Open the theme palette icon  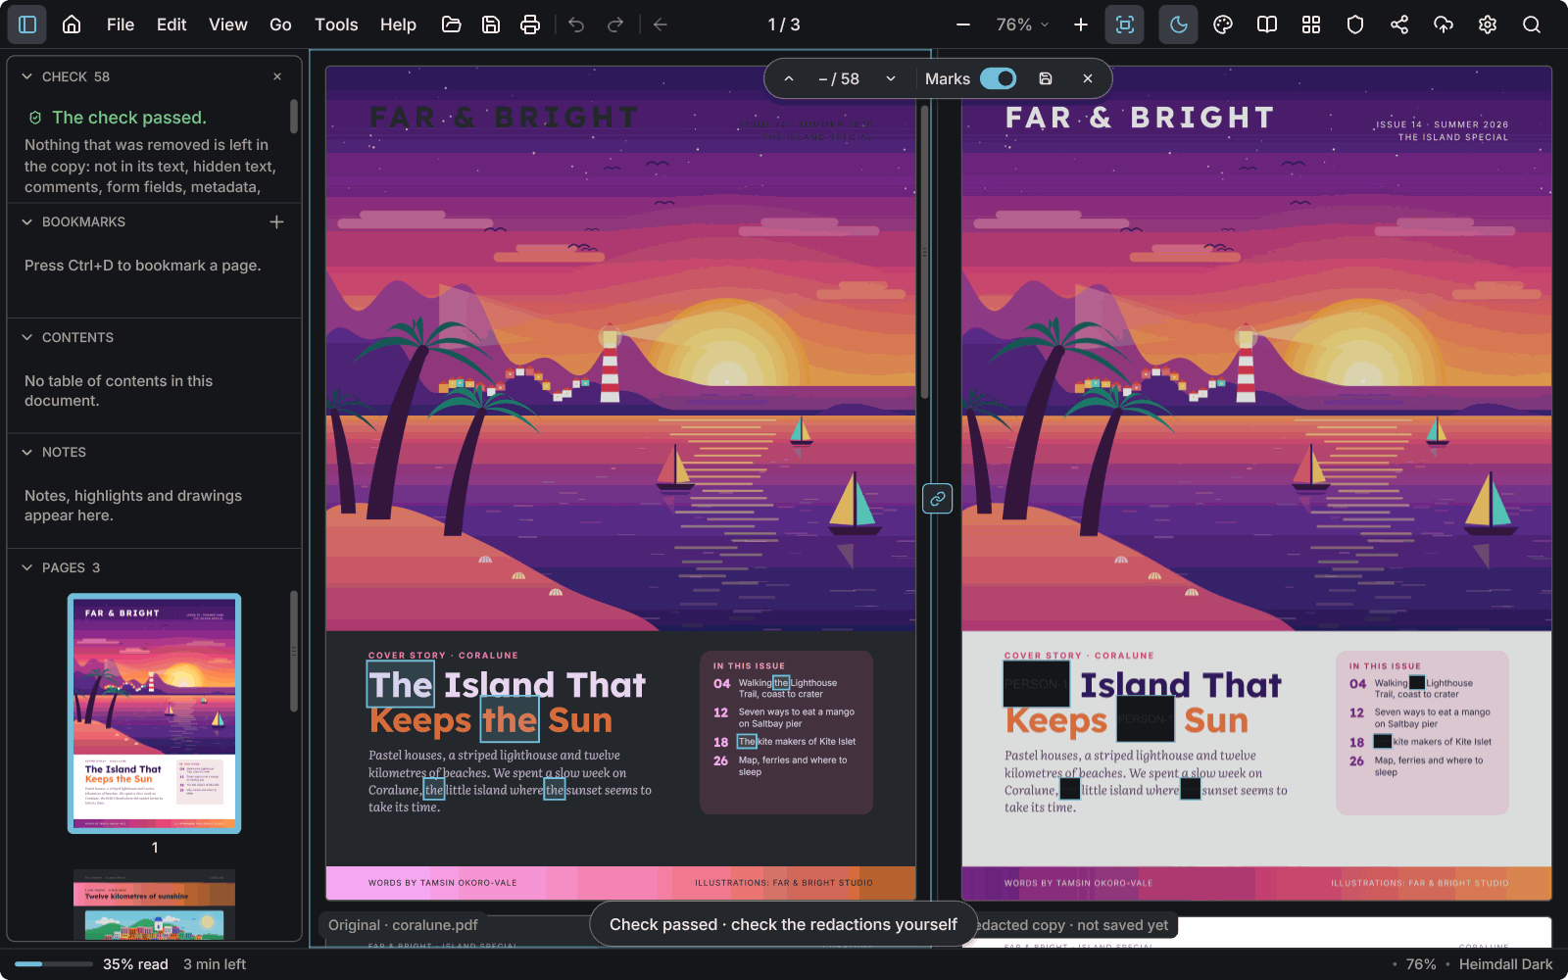(1223, 24)
